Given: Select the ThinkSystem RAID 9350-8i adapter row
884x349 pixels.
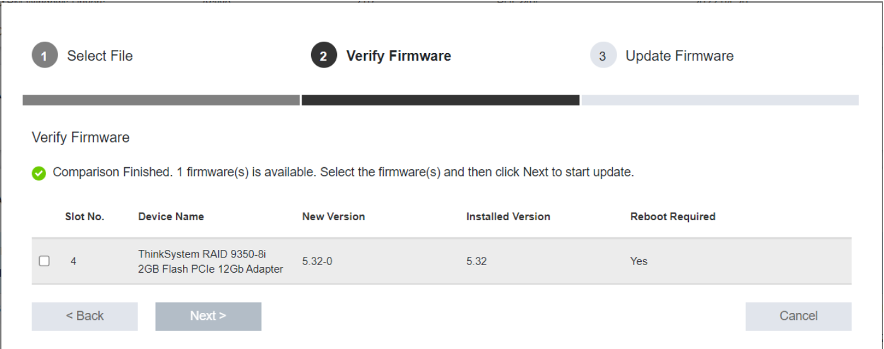Looking at the screenshot, I should (x=441, y=261).
